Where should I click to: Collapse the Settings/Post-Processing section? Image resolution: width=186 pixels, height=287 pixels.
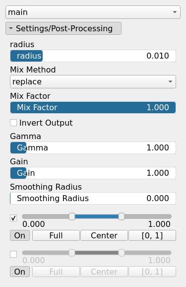tap(63, 28)
